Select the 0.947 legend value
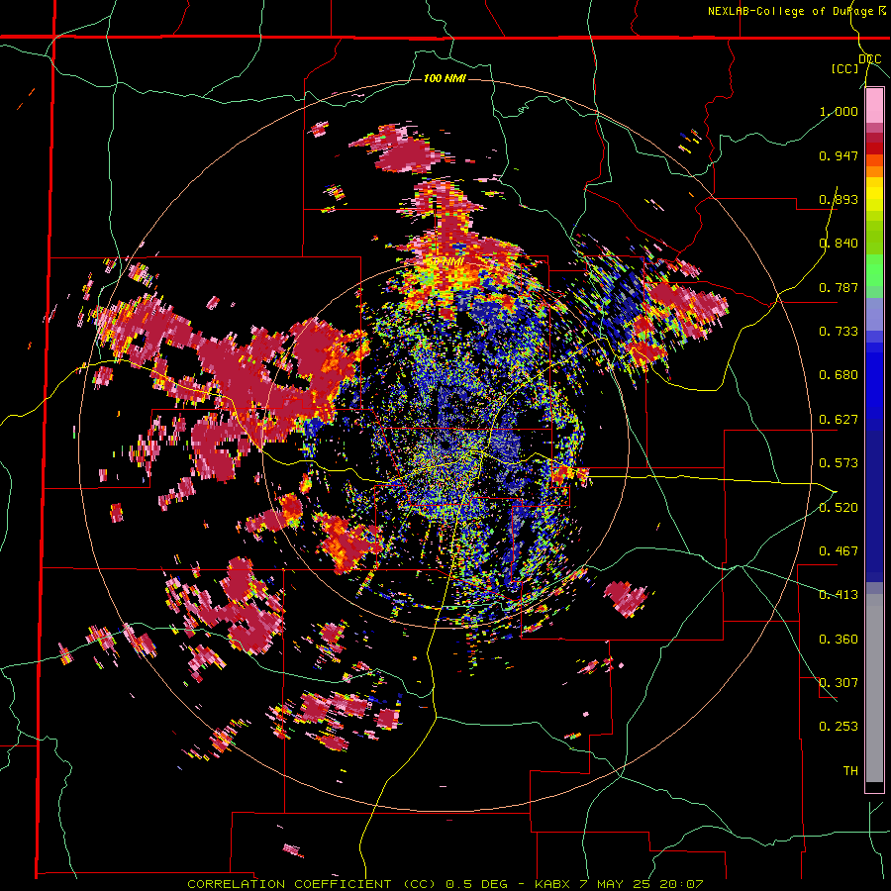 [x=839, y=155]
